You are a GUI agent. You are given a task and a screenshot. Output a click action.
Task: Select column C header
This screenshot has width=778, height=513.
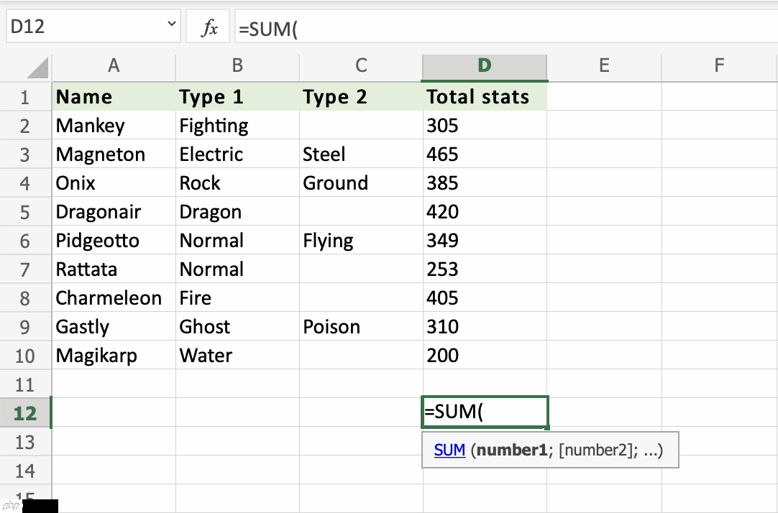point(361,66)
